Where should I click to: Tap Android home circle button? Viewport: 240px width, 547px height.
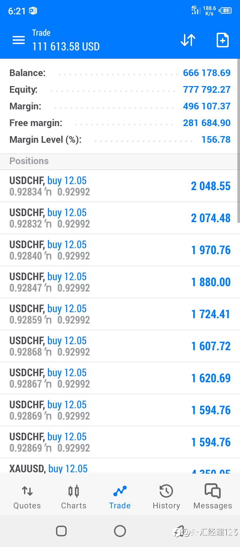(x=120, y=531)
